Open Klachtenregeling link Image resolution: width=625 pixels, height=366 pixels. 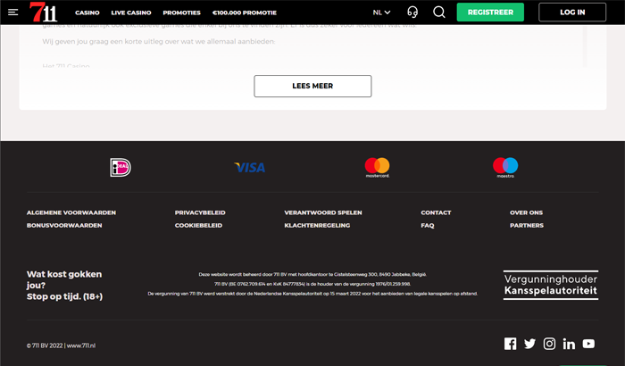(317, 225)
